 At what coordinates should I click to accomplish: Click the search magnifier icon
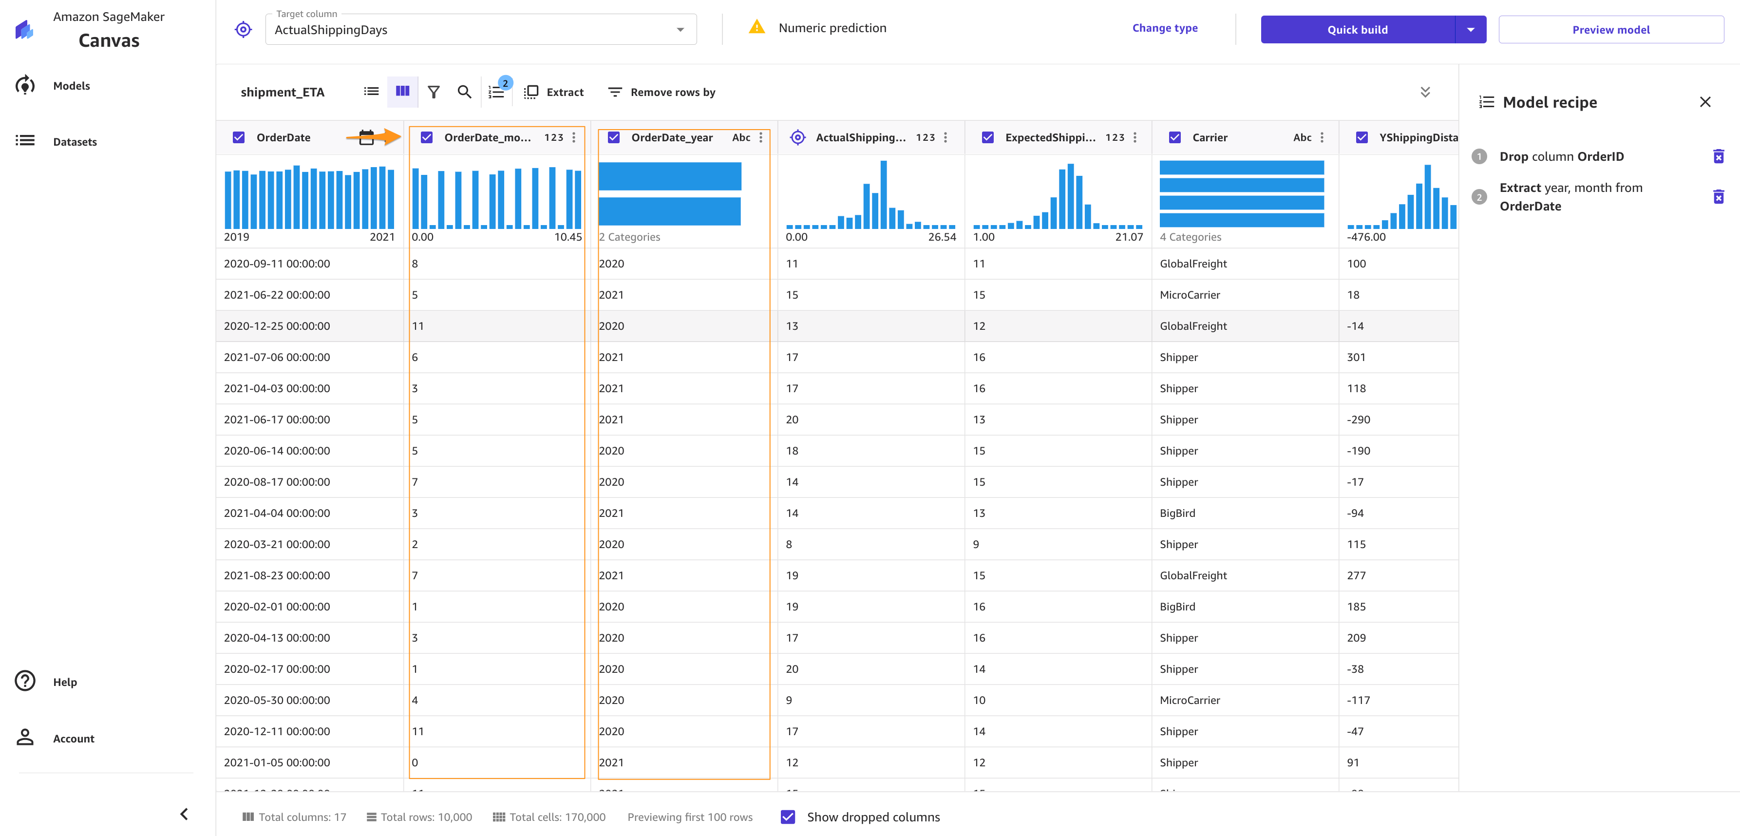pos(464,92)
